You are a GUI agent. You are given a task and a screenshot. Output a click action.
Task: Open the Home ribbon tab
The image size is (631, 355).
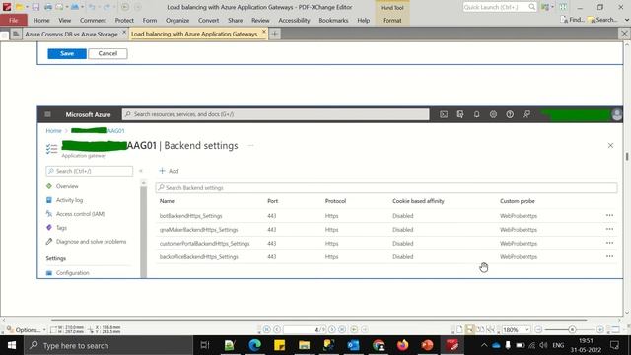41,20
